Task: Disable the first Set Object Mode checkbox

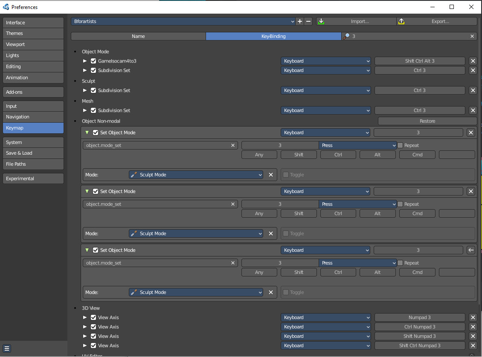Action: point(96,132)
